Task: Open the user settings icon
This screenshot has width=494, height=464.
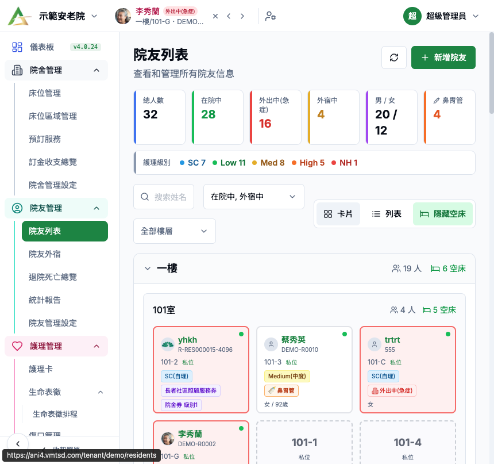Action: [x=271, y=16]
